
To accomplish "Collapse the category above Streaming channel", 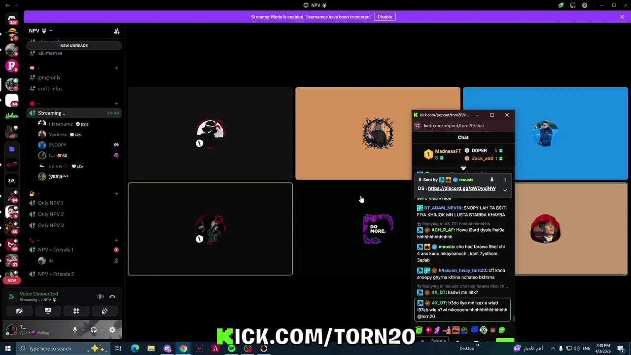I will (x=35, y=104).
